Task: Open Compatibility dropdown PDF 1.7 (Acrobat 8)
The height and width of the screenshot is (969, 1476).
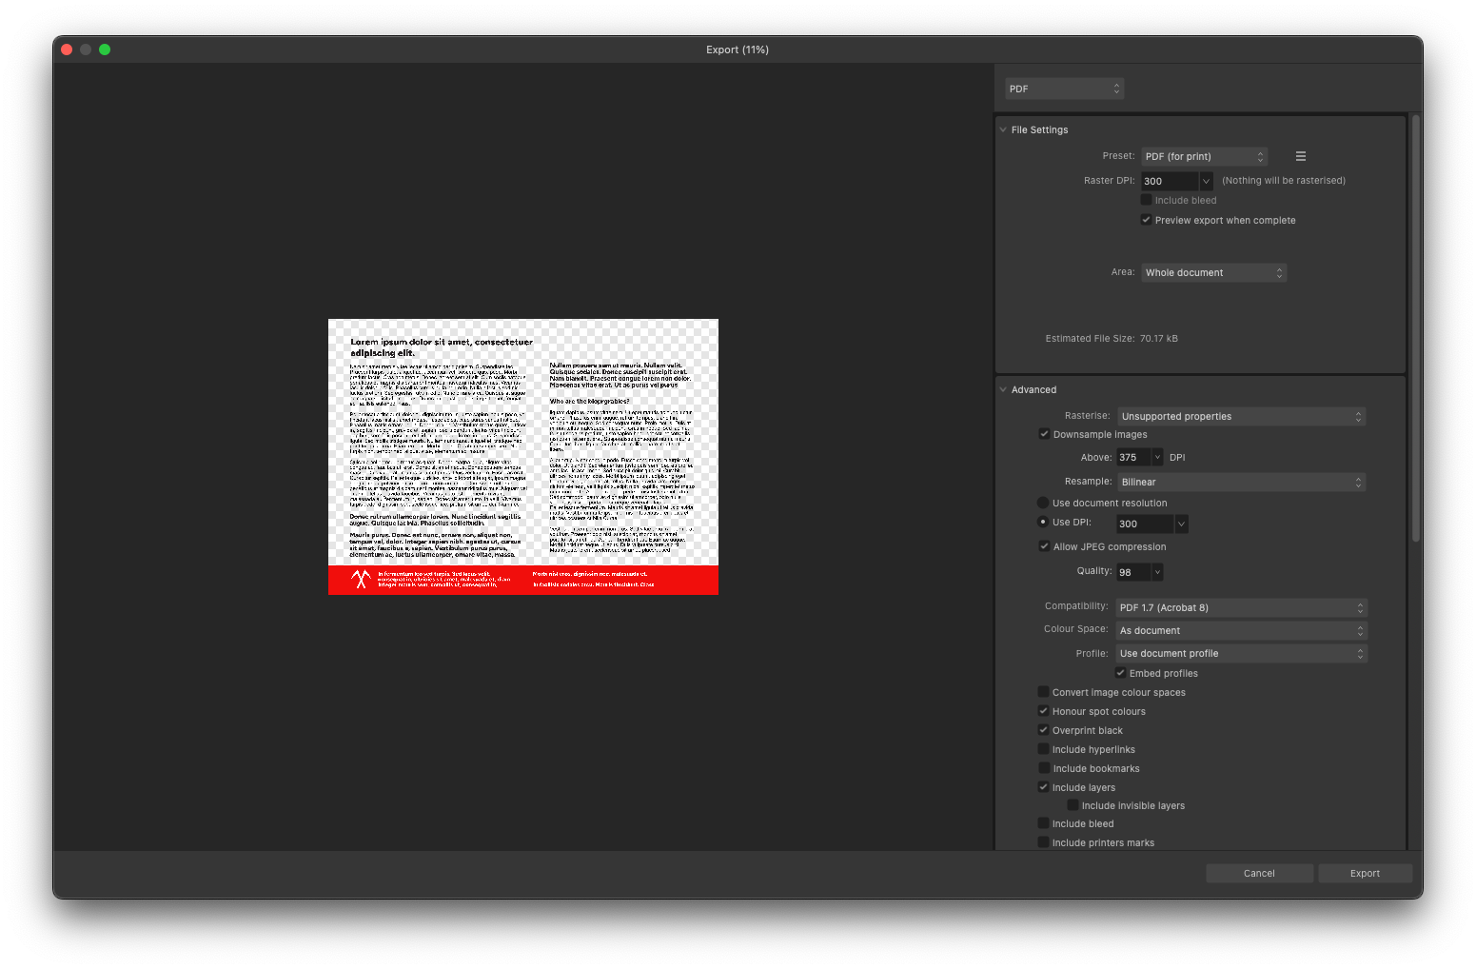Action: [1242, 607]
